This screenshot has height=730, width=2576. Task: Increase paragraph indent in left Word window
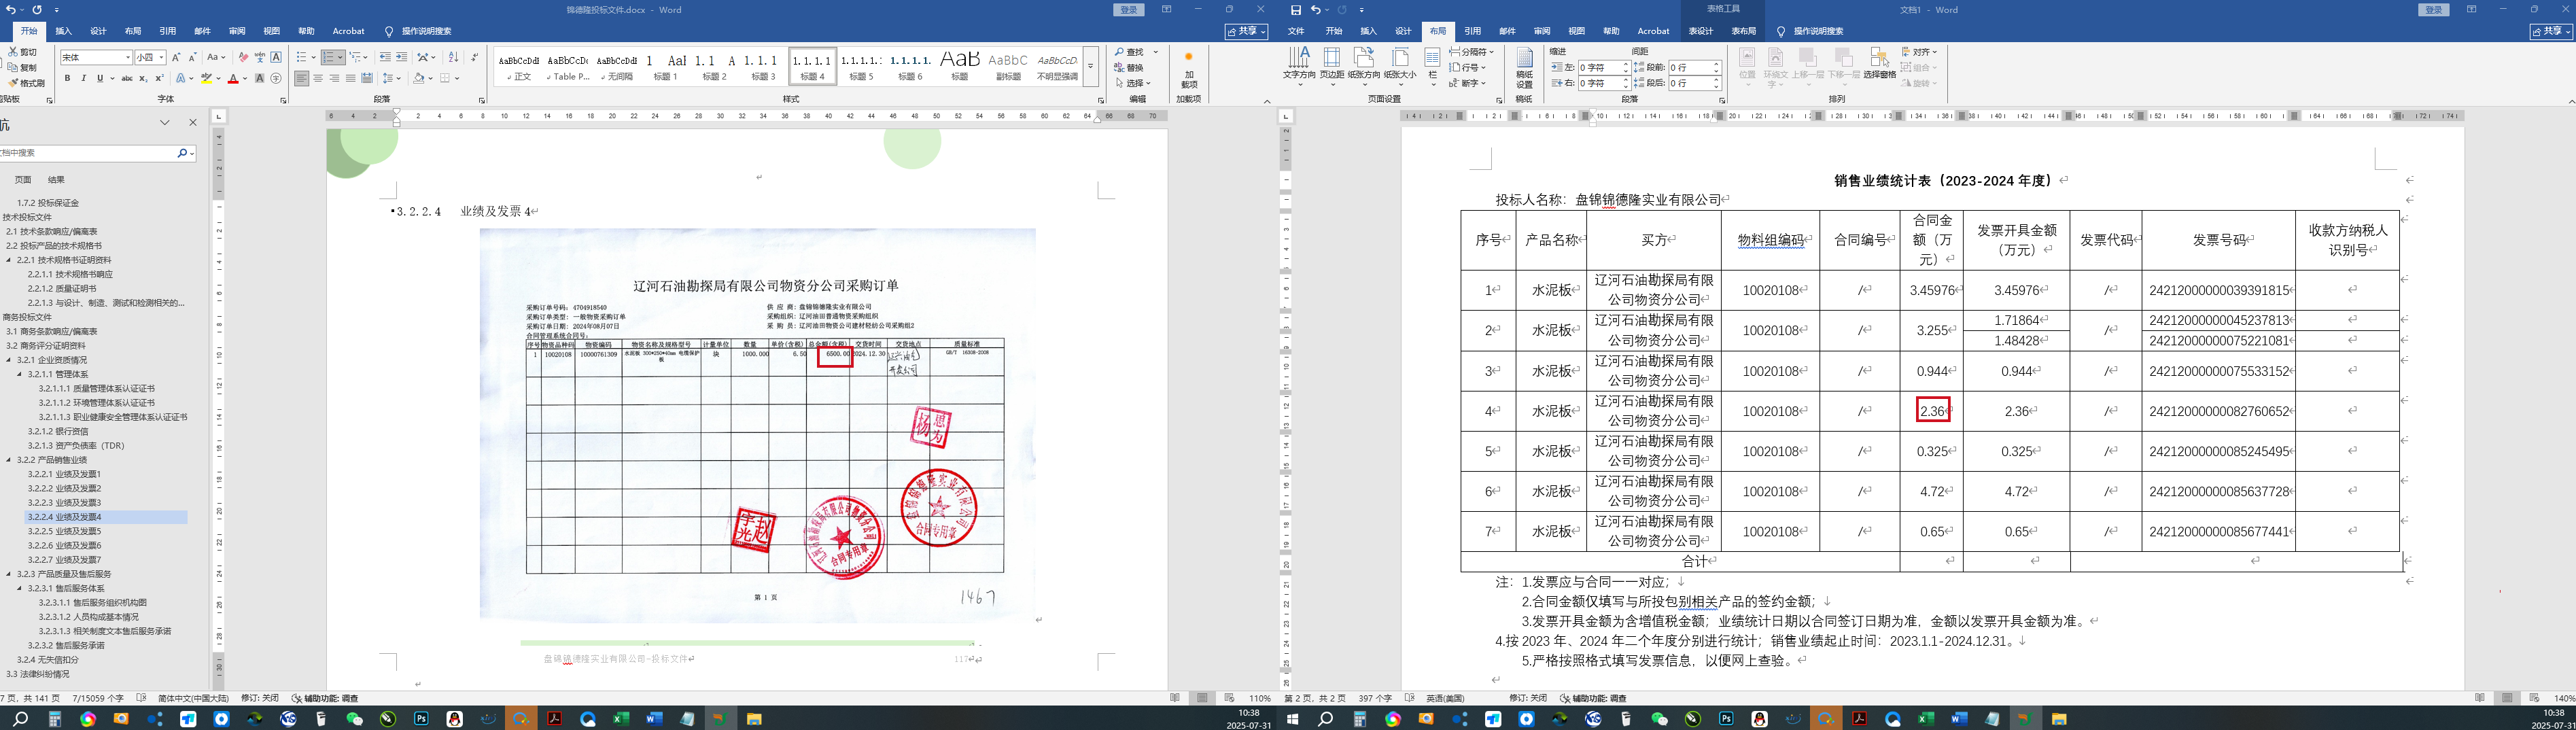pos(402,58)
